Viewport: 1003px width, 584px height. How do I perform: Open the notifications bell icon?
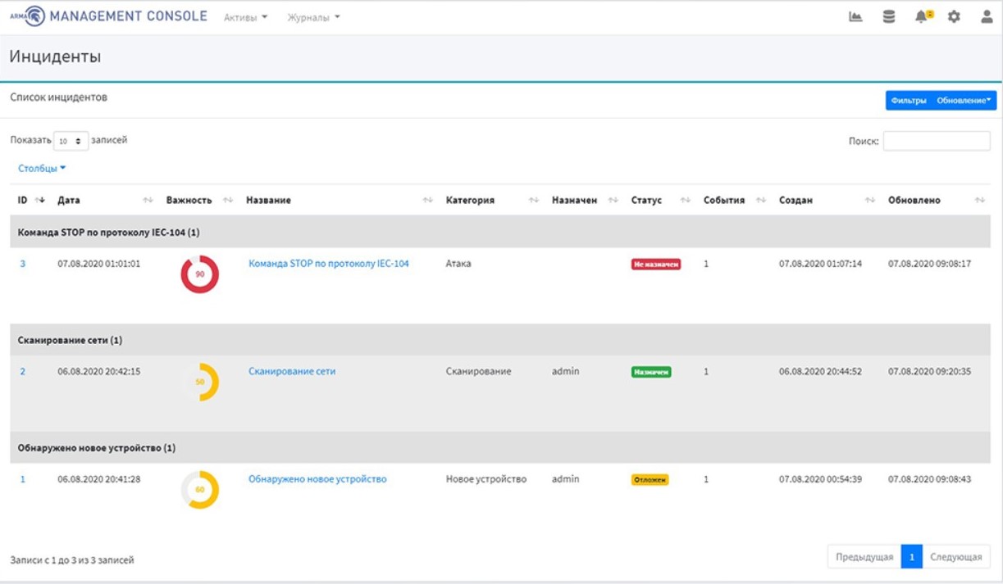tap(923, 16)
